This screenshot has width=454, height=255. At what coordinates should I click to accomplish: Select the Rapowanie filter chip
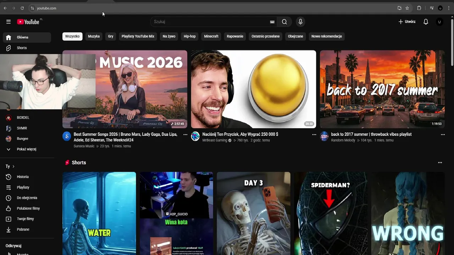(x=235, y=36)
